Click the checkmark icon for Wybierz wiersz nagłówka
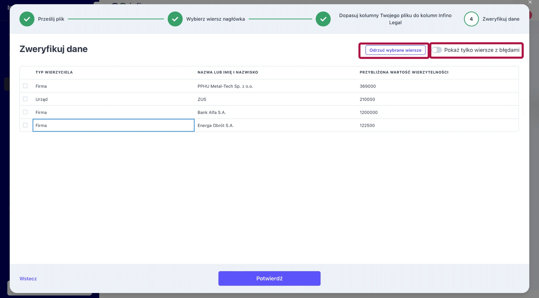Image resolution: width=539 pixels, height=298 pixels. (x=175, y=19)
